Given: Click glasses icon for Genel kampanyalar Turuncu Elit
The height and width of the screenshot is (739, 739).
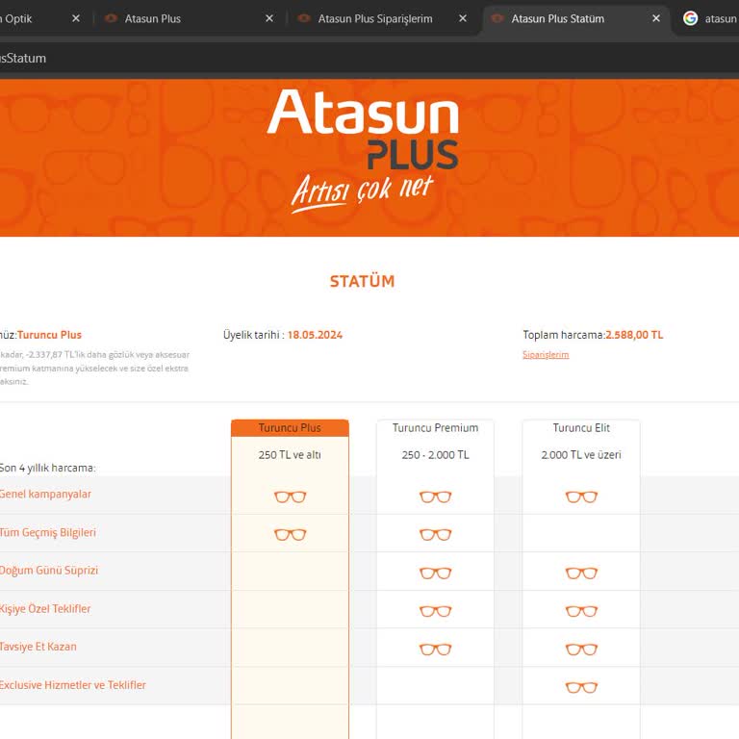Looking at the screenshot, I should pos(581,497).
